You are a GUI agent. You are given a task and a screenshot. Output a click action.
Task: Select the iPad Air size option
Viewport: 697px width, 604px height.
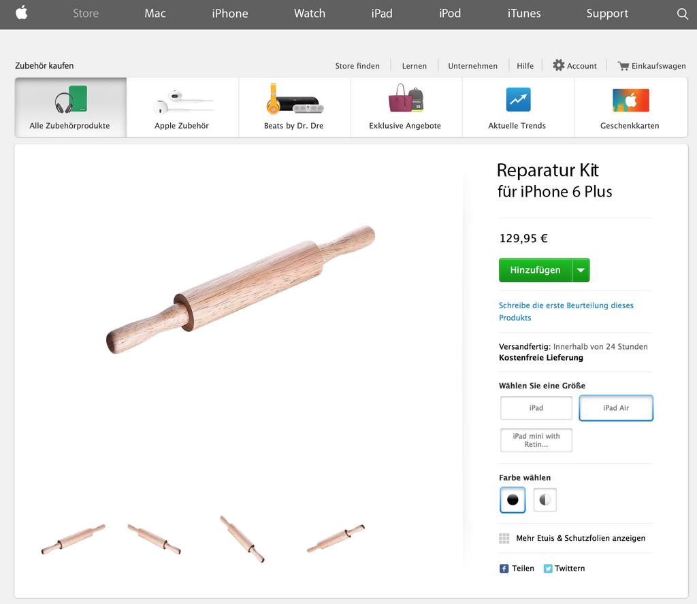615,407
